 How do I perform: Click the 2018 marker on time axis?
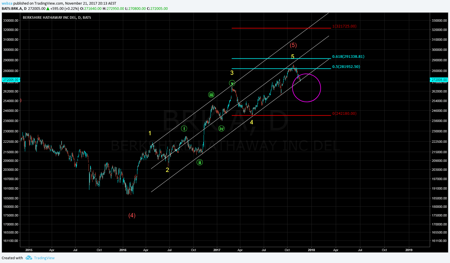coord(311,250)
